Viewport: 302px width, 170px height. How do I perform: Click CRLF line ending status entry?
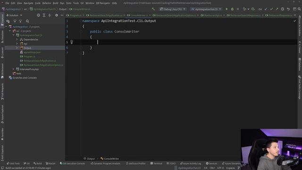coord(212,168)
